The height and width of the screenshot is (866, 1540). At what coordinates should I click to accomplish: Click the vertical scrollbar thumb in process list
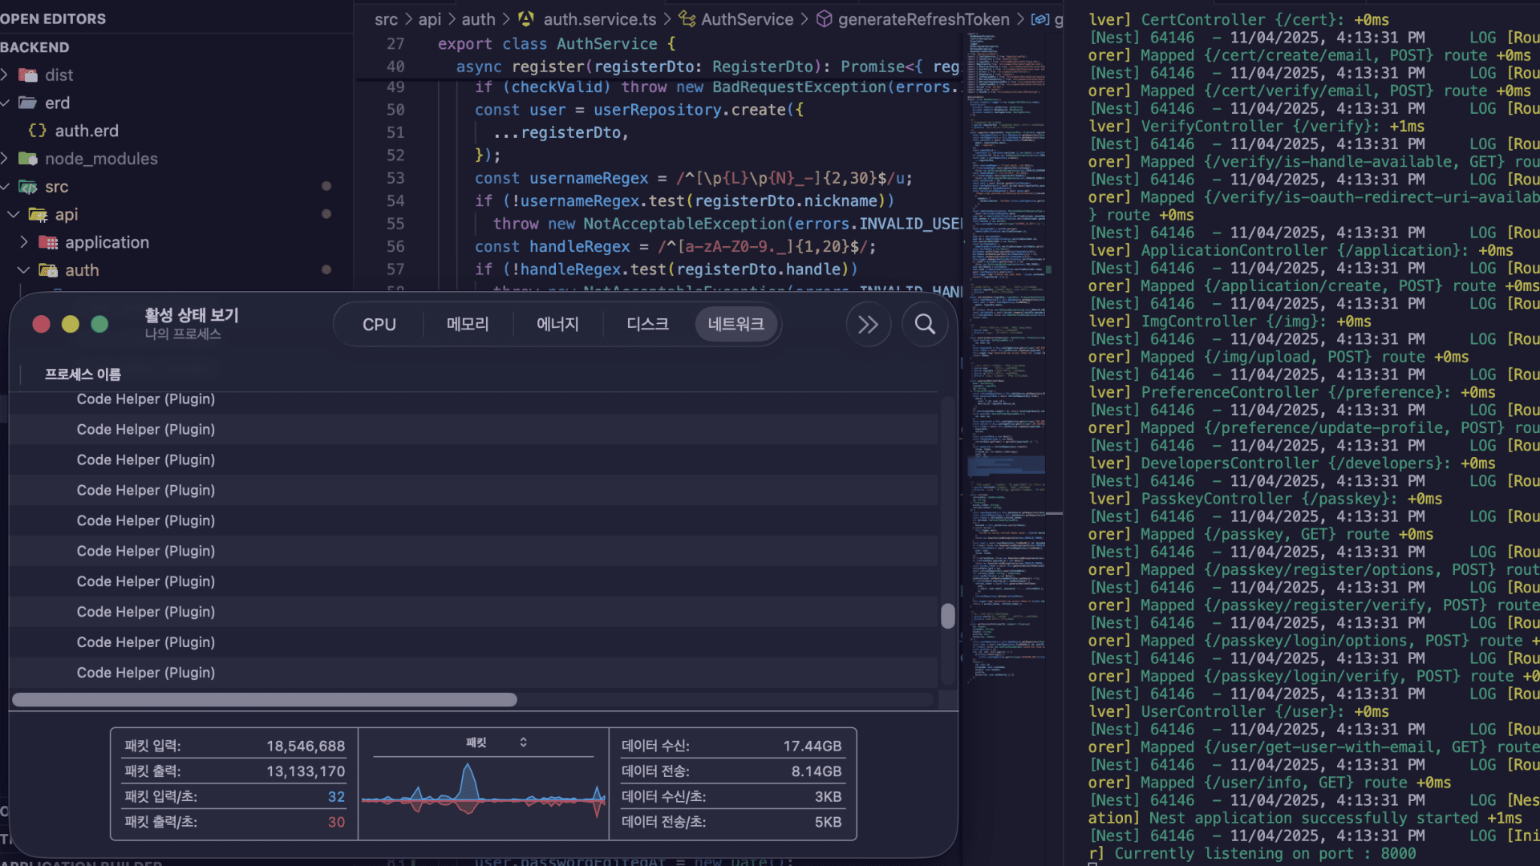tap(947, 616)
